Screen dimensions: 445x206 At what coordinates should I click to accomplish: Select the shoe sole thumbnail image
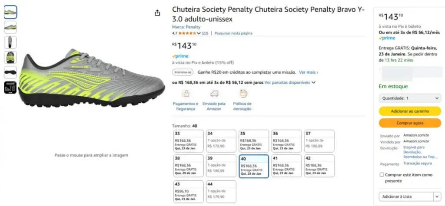[x=10, y=72]
